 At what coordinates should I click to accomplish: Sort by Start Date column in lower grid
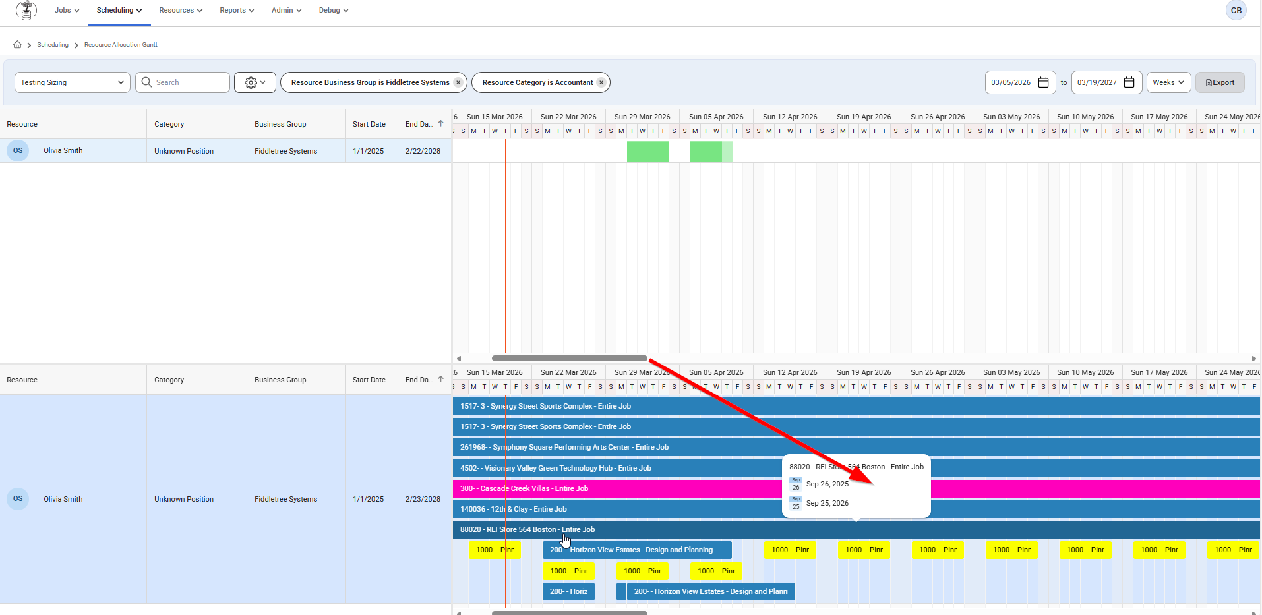point(371,380)
